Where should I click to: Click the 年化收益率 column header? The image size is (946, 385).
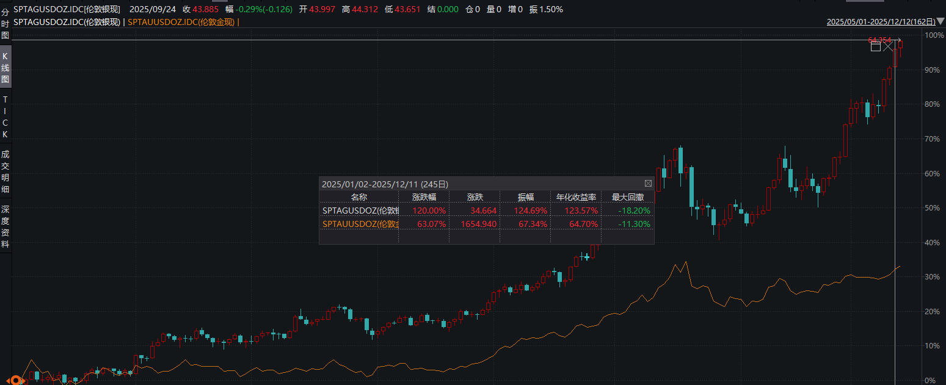coord(575,197)
